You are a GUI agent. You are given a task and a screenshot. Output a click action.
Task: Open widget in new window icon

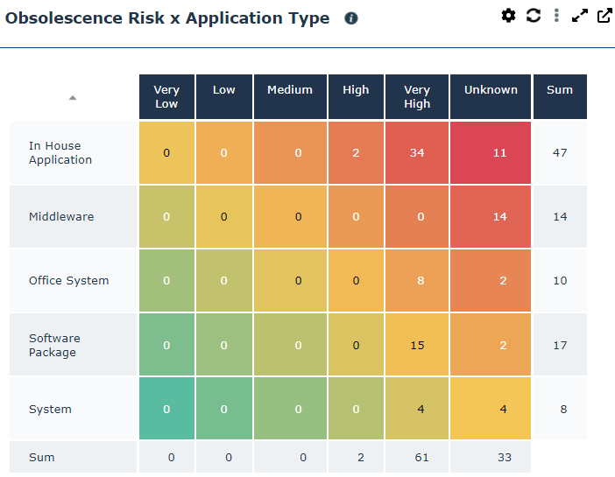(x=604, y=16)
